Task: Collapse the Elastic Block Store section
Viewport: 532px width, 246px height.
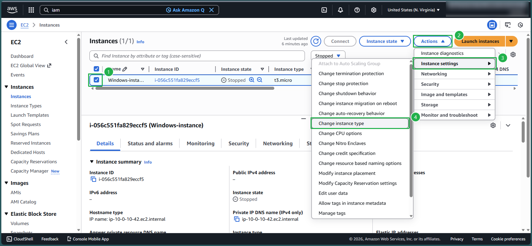Action: coord(6,214)
